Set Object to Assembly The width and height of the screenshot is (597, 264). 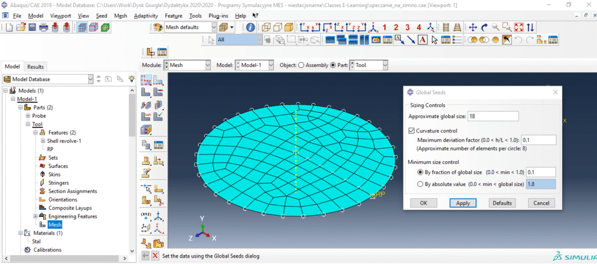pyautogui.click(x=301, y=65)
